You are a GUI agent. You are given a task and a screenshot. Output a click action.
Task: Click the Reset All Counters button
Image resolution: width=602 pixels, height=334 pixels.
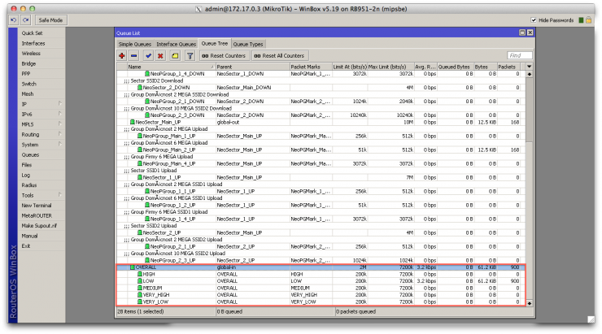tap(279, 56)
